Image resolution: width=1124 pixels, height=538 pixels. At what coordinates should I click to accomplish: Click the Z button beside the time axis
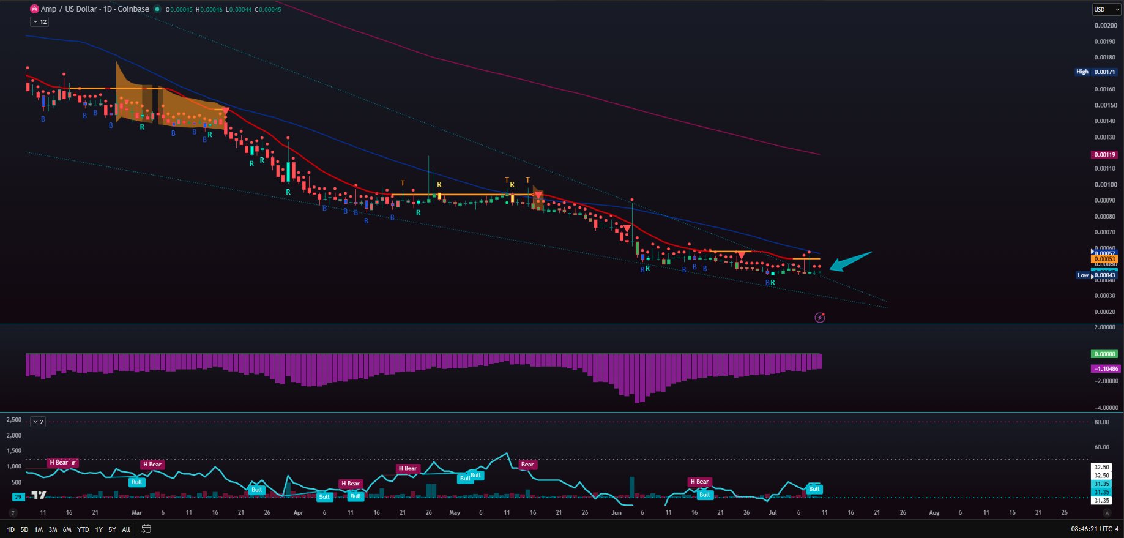point(13,513)
